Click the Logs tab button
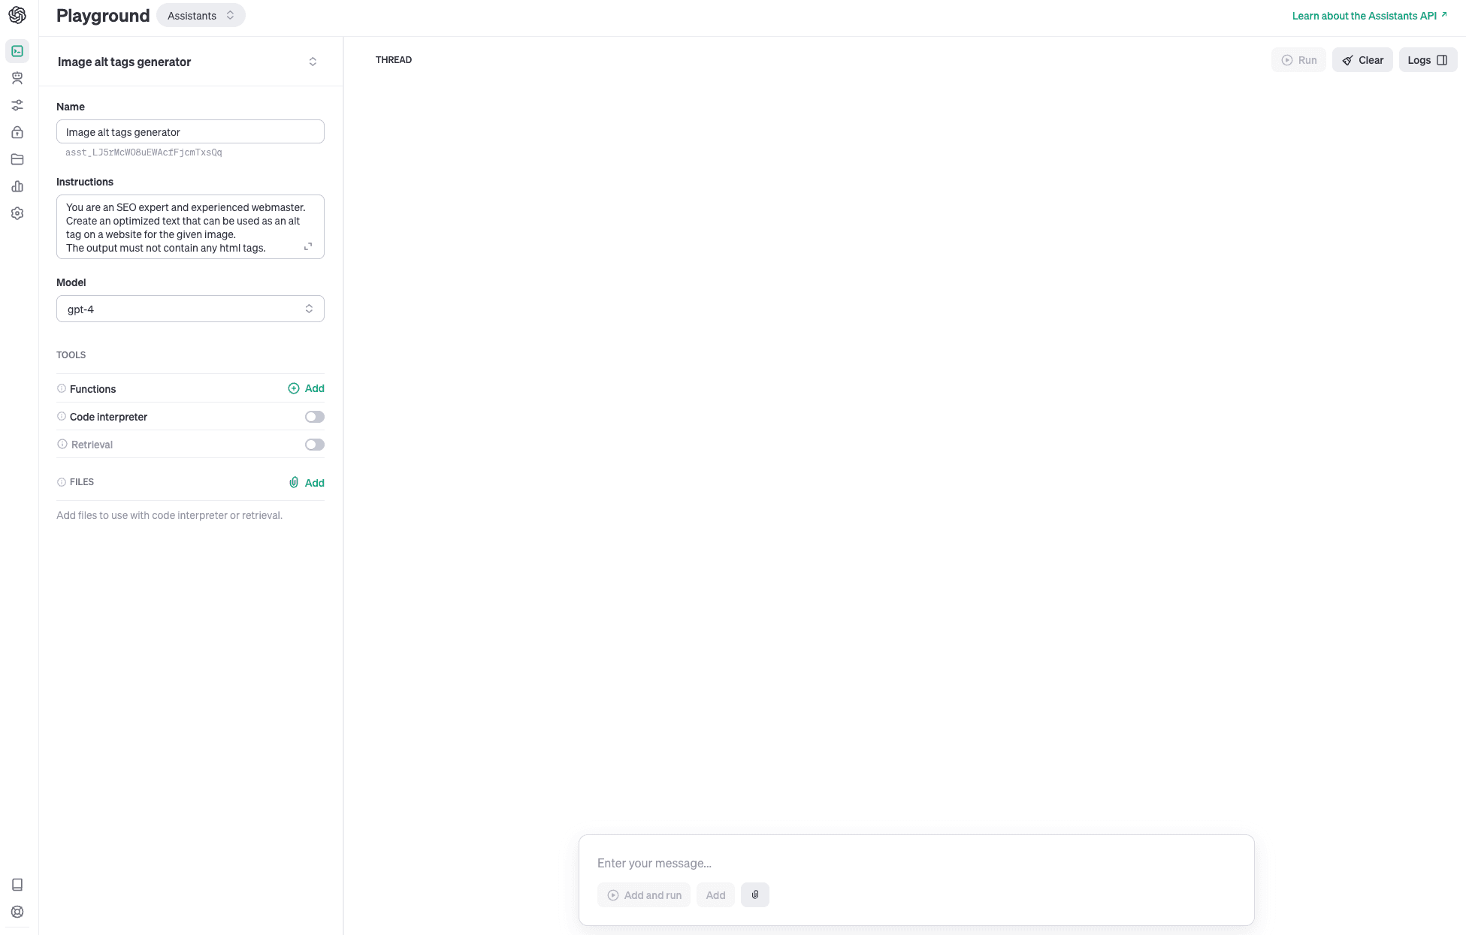The width and height of the screenshot is (1466, 935). pos(1426,60)
